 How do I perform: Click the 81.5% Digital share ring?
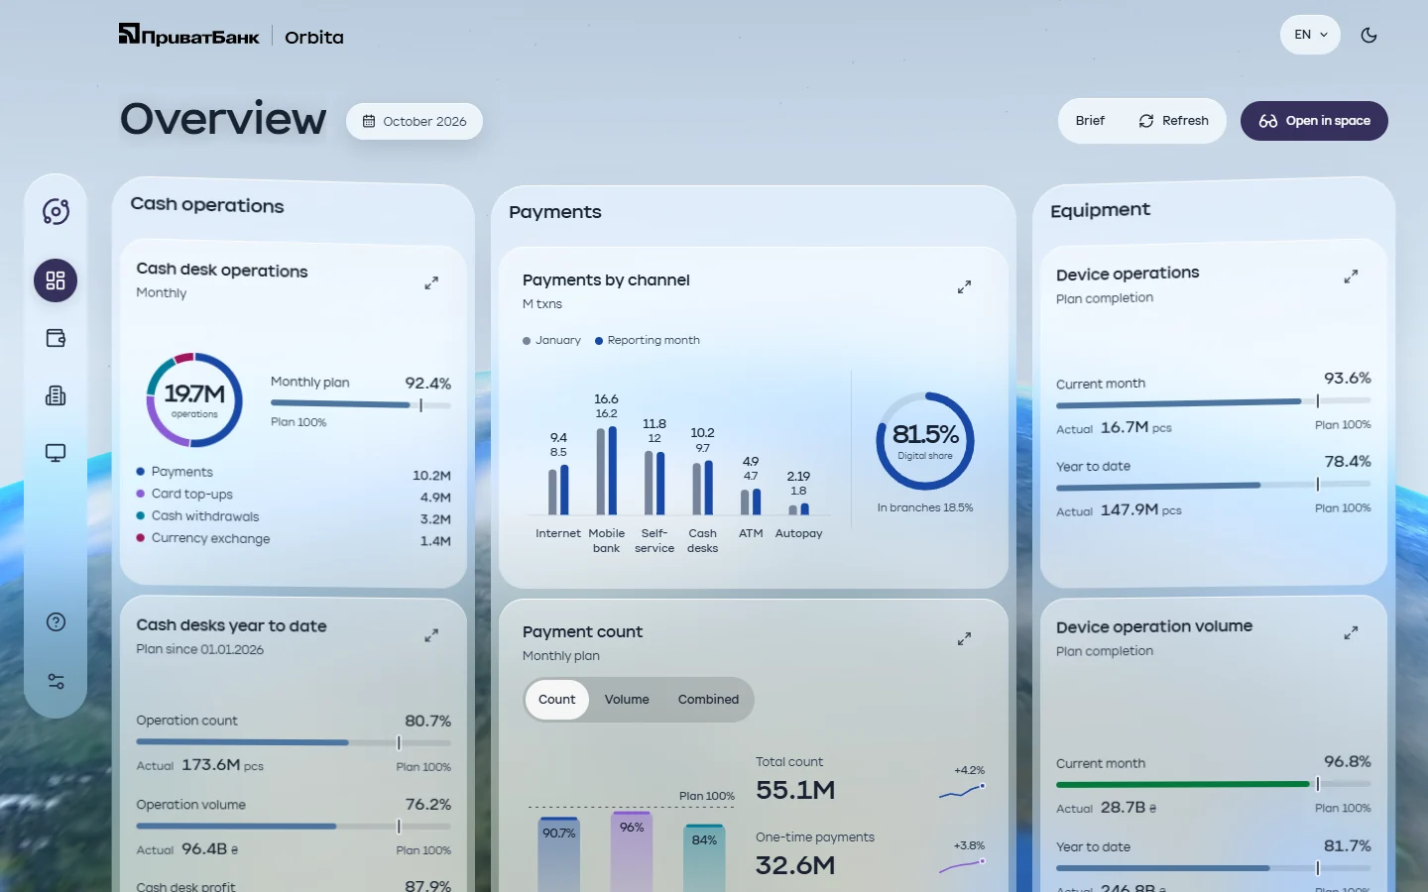pyautogui.click(x=925, y=441)
